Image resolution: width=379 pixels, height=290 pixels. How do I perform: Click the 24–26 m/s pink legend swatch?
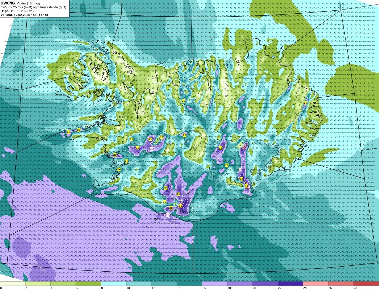(x=316, y=284)
